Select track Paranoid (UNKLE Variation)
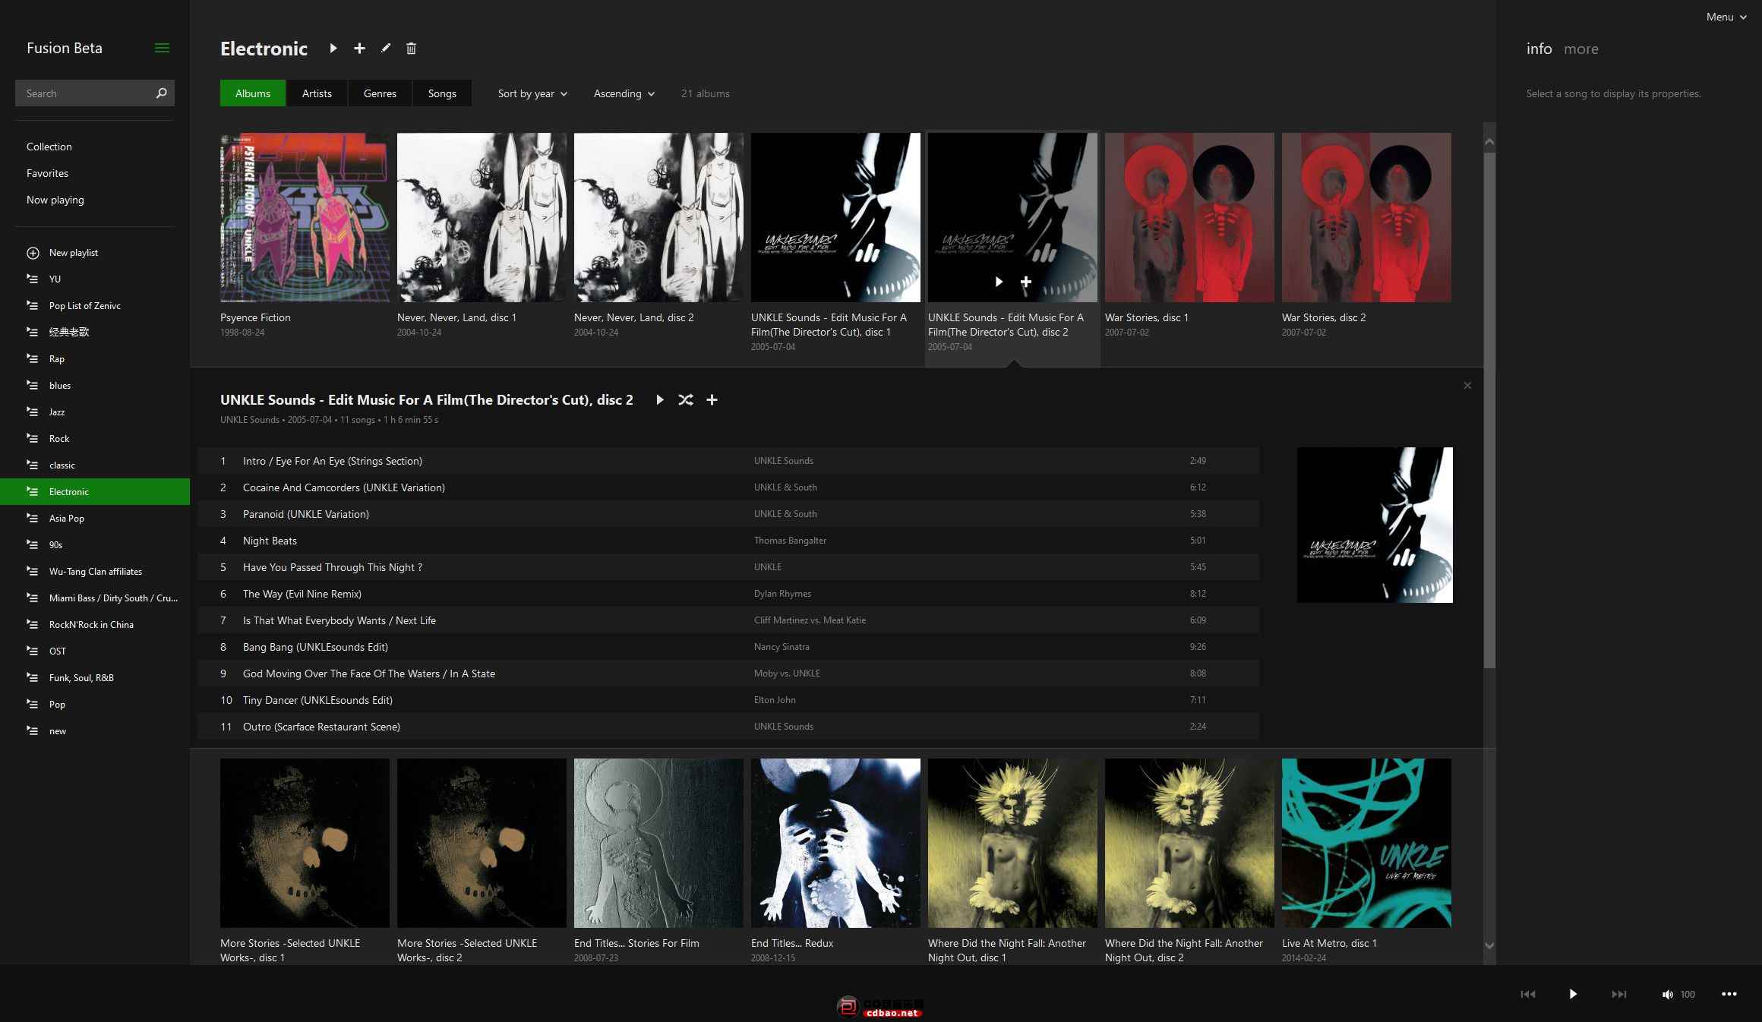This screenshot has width=1762, height=1022. coord(728,514)
